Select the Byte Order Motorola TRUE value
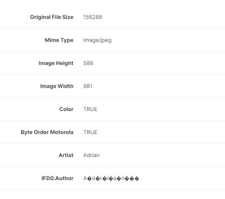The image size is (225, 199). 90,132
